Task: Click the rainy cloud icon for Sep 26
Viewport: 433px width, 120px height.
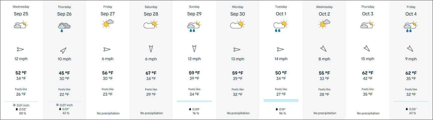Action: pos(64,26)
